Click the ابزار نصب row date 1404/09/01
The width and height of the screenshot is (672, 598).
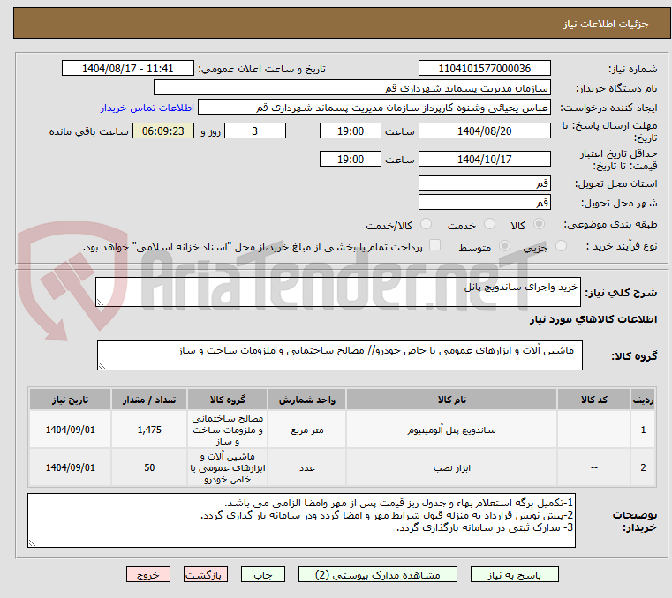click(x=71, y=467)
